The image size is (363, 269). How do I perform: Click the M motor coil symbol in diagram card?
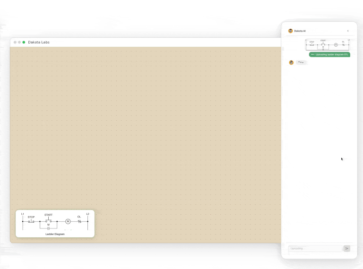pyautogui.click(x=68, y=221)
